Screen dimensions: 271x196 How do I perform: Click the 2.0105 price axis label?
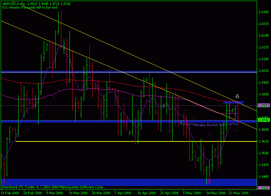(x=264, y=59)
